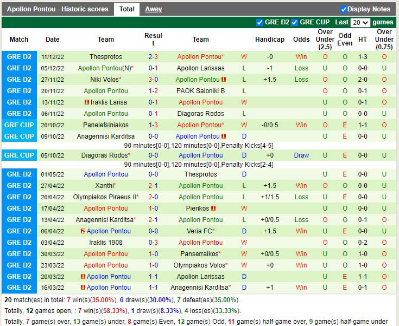The width and height of the screenshot is (399, 326).
Task: Click red card icon in 27/11/22 Niki Volos match
Action: point(224,80)
